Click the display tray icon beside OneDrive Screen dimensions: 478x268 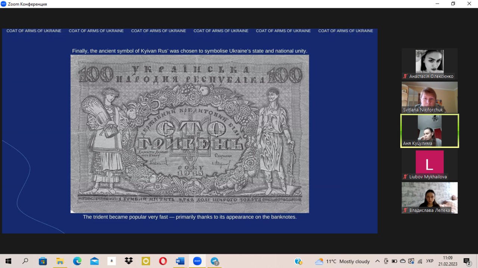click(411, 261)
